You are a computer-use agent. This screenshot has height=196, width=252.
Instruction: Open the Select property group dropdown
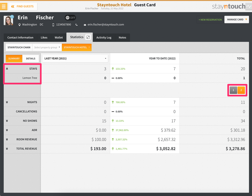click(47, 48)
